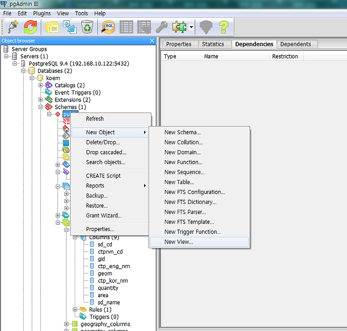Click the View data grid icon
Screen dimensions: 347x331
click(x=126, y=27)
